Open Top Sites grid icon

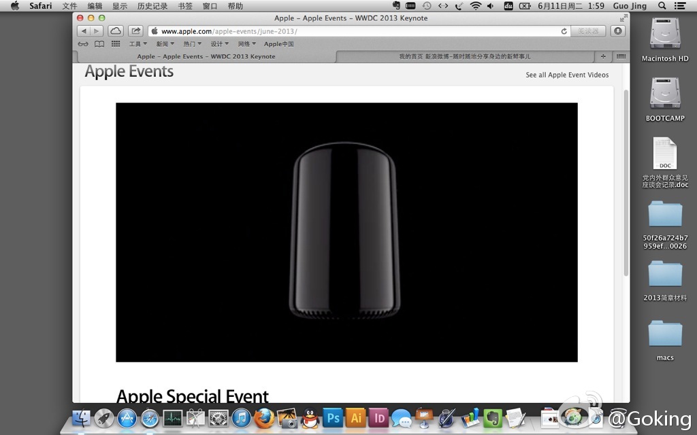tap(116, 44)
